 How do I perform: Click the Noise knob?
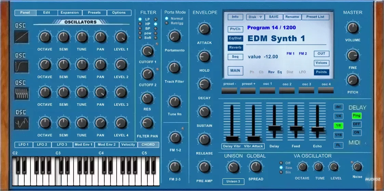click(x=357, y=166)
